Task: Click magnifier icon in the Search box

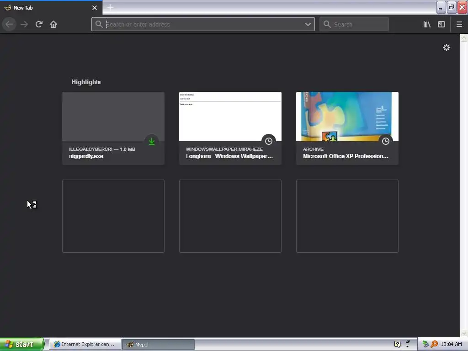Action: pos(327,24)
